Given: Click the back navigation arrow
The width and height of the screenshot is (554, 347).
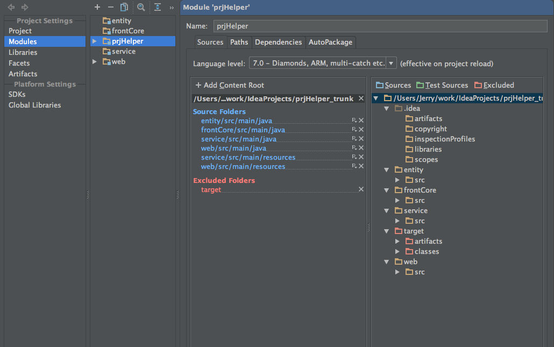Looking at the screenshot, I should pyautogui.click(x=11, y=7).
